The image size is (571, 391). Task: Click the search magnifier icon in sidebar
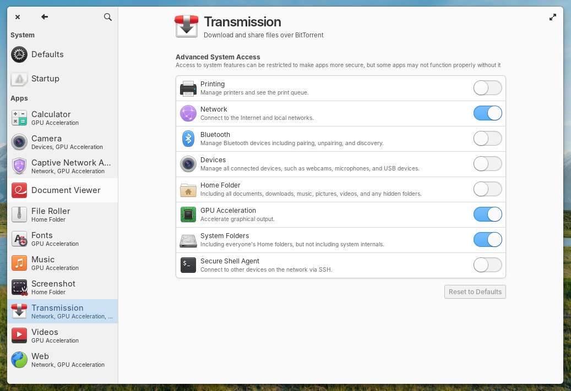pos(107,17)
